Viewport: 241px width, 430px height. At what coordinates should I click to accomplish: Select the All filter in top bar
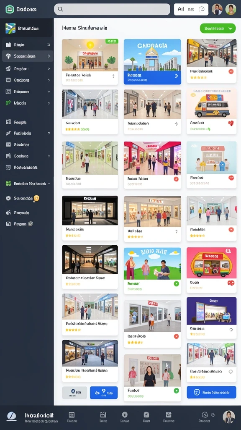(181, 9)
